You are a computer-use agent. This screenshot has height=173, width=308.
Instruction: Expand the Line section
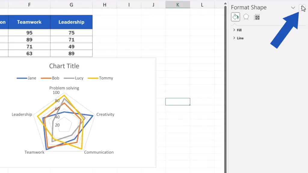(238, 38)
